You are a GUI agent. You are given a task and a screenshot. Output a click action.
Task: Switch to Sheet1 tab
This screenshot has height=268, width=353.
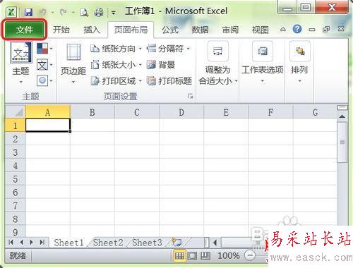(x=68, y=243)
